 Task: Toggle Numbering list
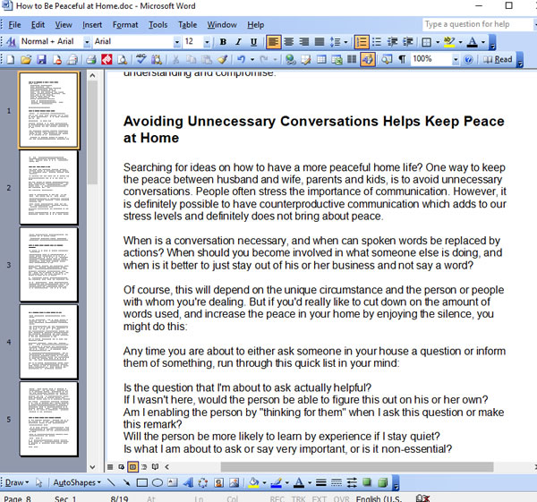362,42
